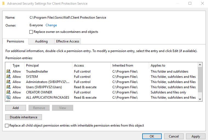Select the Permissions tab
The width and height of the screenshot is (208, 140).
click(15, 41)
